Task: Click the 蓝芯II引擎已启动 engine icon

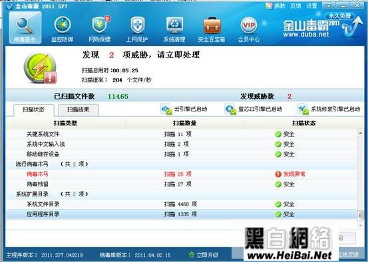Action: (x=230, y=109)
